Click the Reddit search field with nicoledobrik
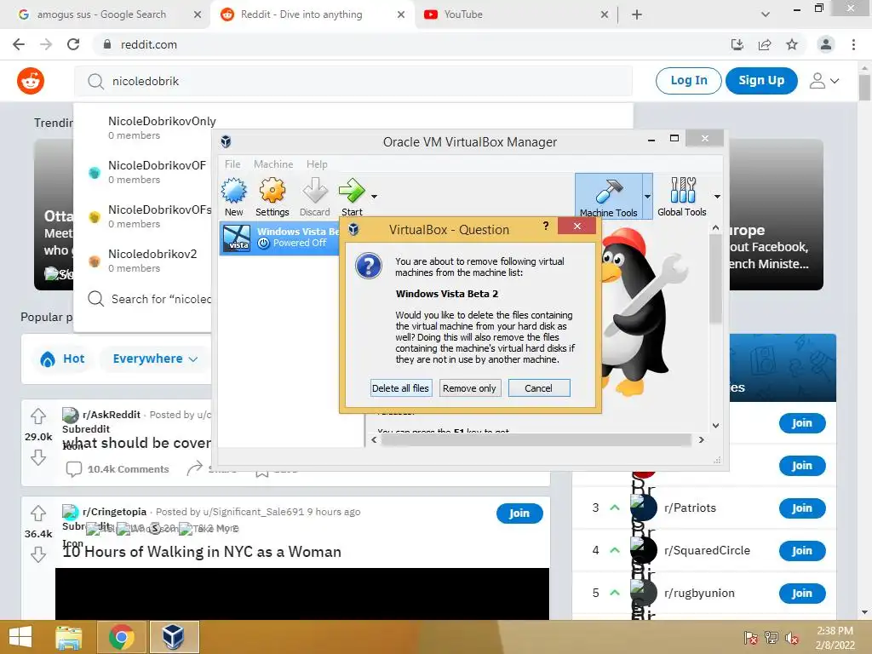872x654 pixels. [353, 81]
